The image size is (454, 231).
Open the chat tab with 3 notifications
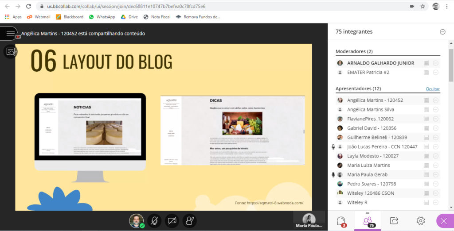click(x=340, y=220)
